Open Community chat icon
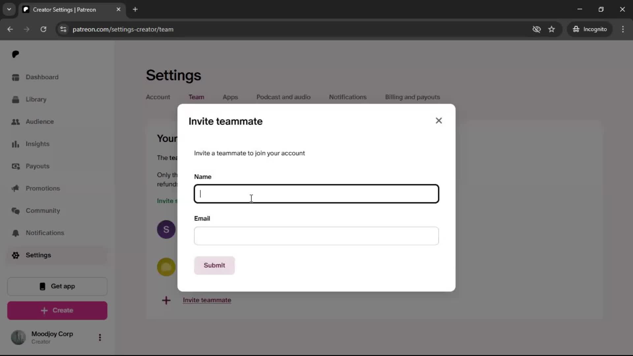The image size is (633, 356). click(x=15, y=211)
